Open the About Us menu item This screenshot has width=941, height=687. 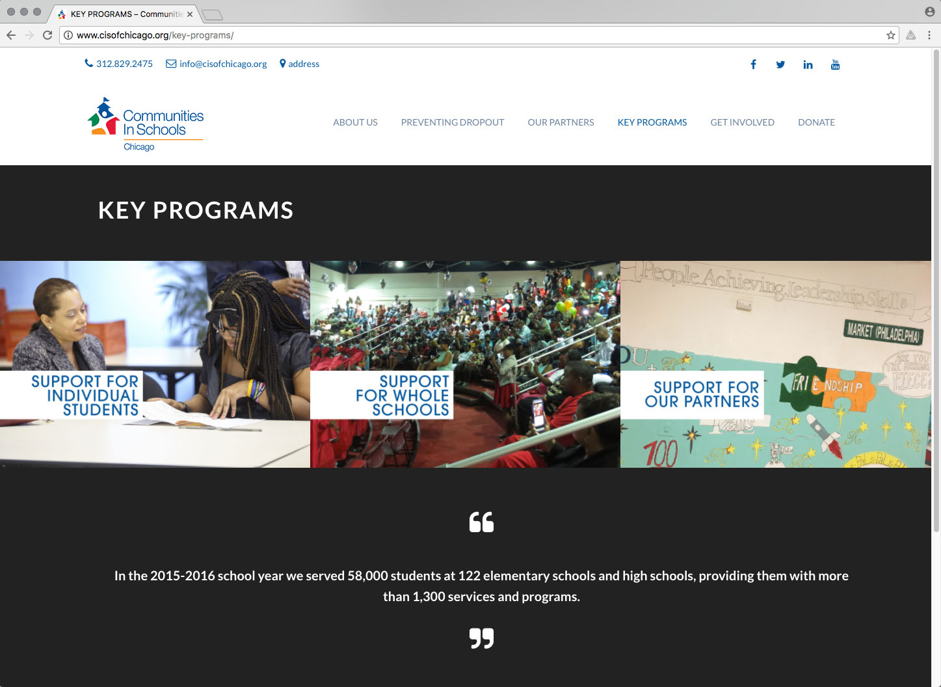pos(355,122)
